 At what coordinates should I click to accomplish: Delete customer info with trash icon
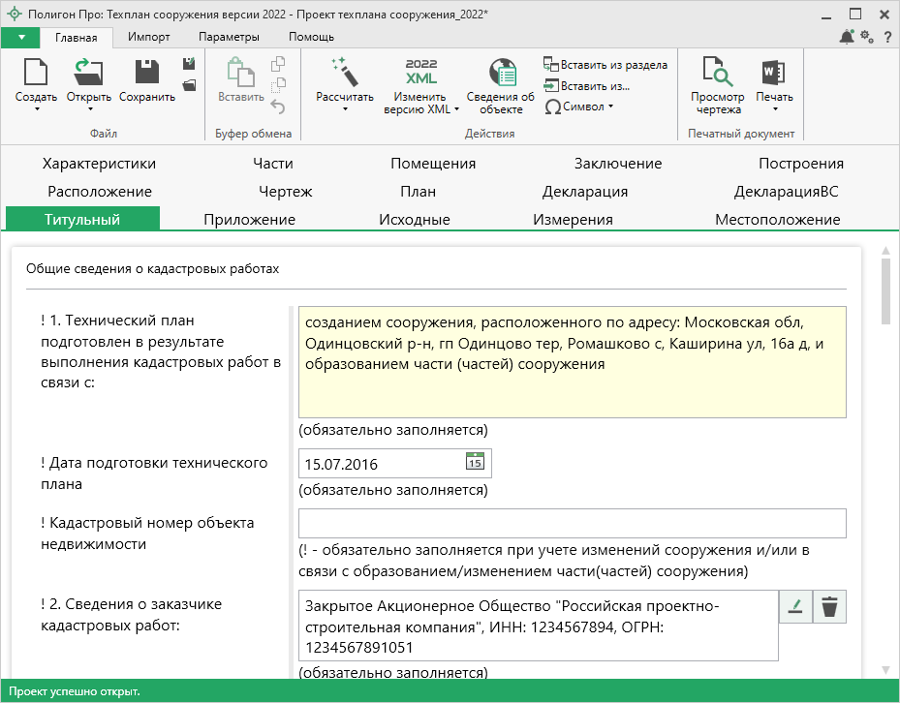pos(829,607)
